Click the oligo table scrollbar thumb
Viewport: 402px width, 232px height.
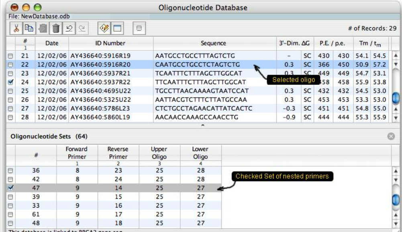[396, 98]
